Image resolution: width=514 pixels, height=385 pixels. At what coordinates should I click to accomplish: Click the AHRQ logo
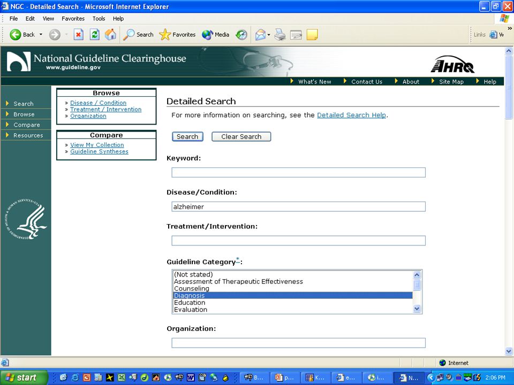click(452, 64)
